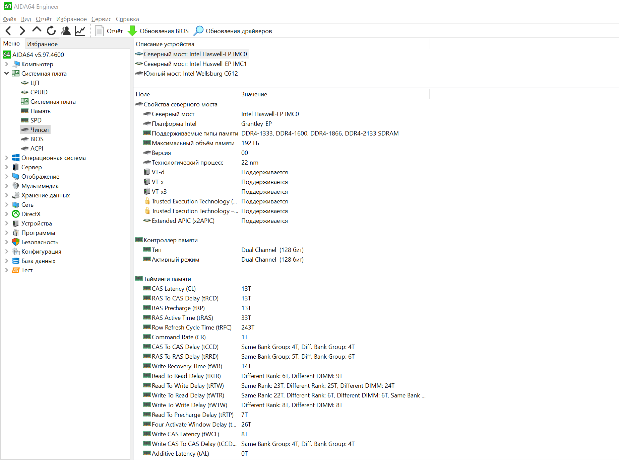Refresh the current page

click(x=51, y=31)
